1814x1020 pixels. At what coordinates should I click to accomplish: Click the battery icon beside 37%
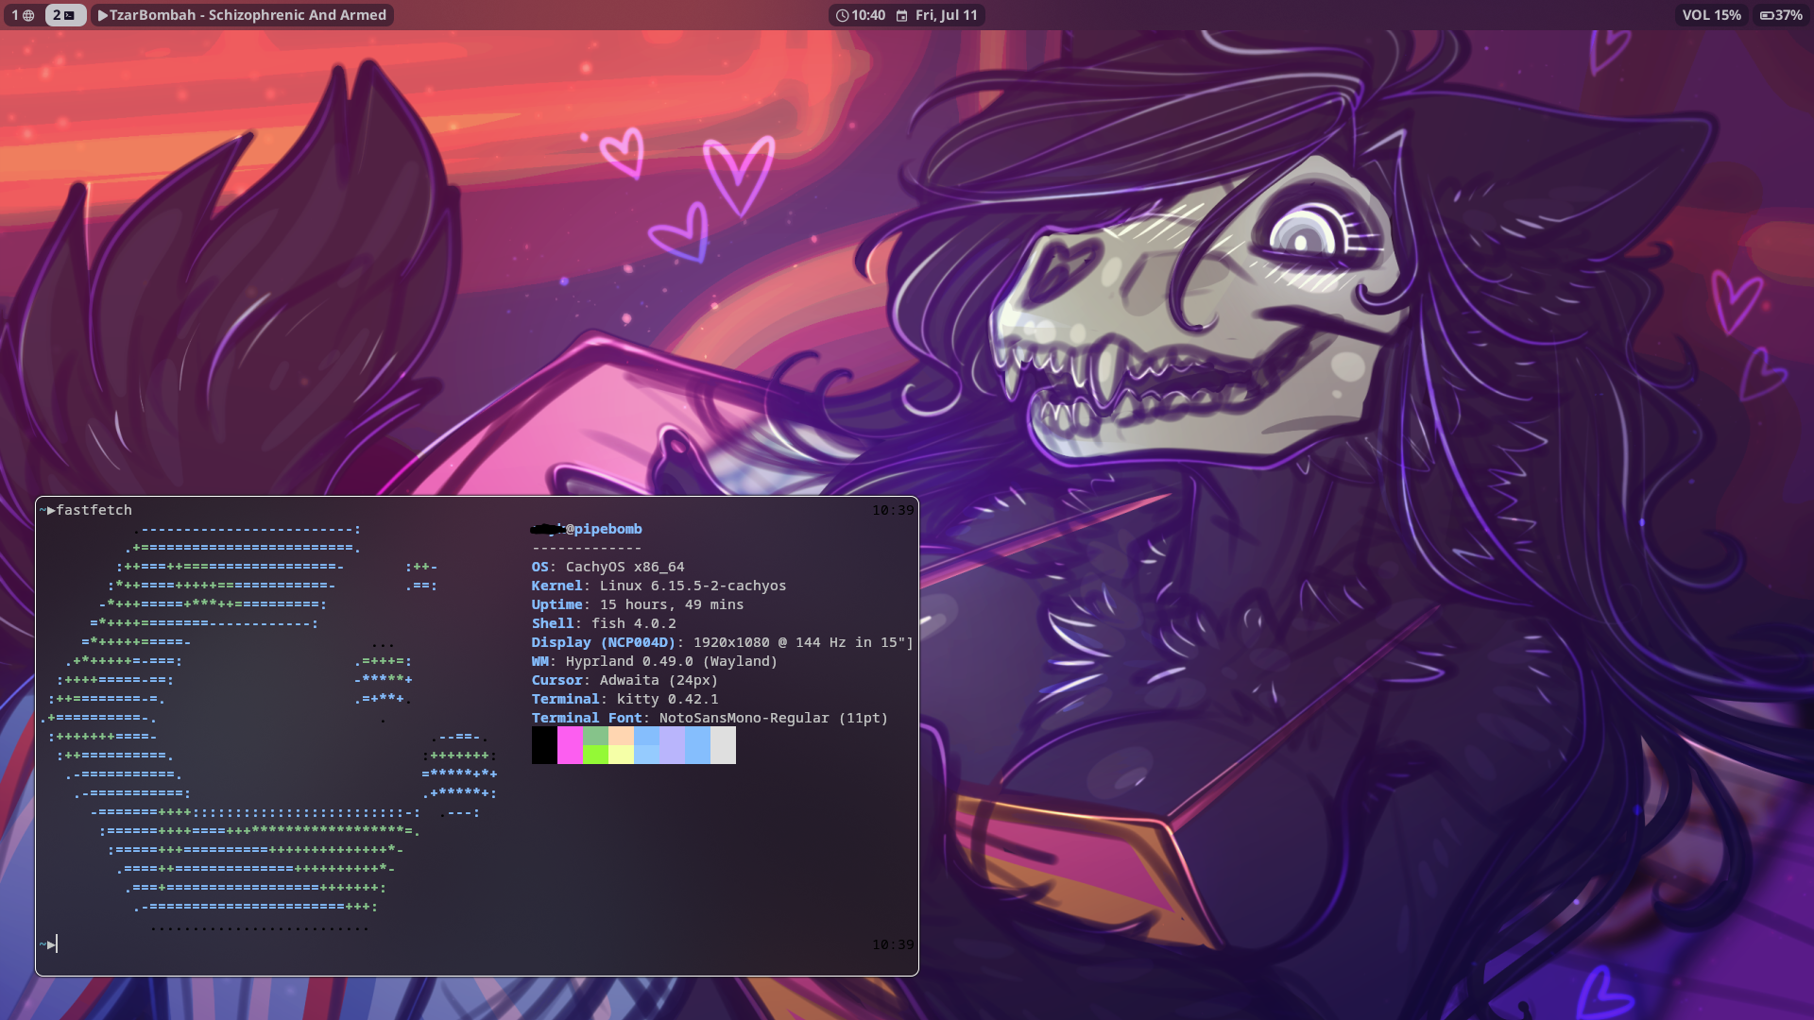1767,15
